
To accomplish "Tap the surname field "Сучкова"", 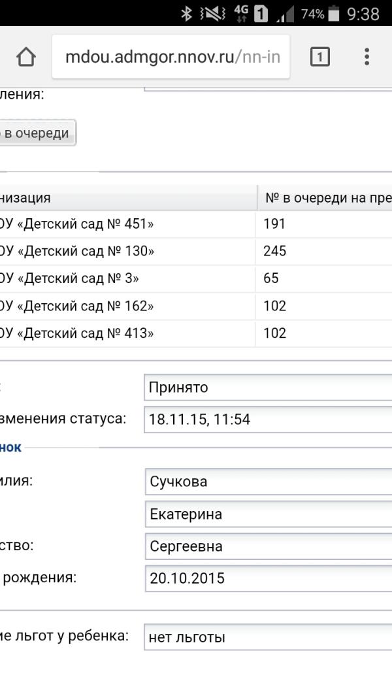I will coord(268,482).
